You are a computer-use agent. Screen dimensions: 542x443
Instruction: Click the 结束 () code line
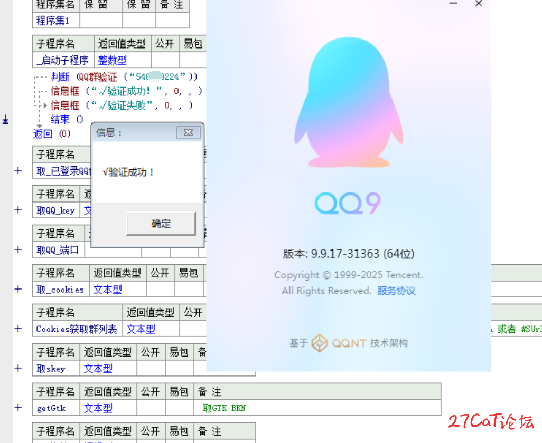click(x=67, y=119)
